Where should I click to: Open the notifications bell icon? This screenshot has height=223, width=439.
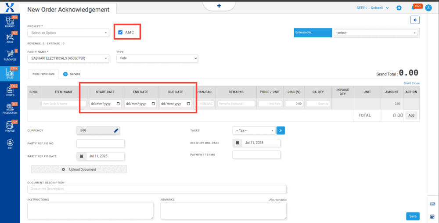(x=413, y=8)
